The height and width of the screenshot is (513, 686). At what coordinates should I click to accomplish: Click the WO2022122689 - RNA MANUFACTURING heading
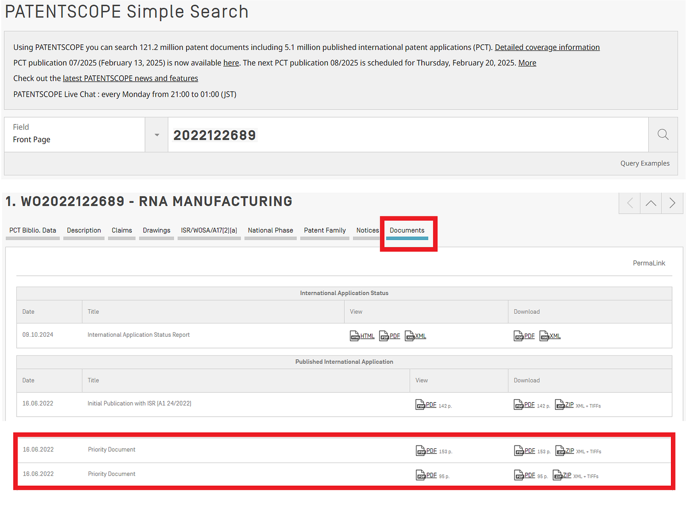point(156,201)
